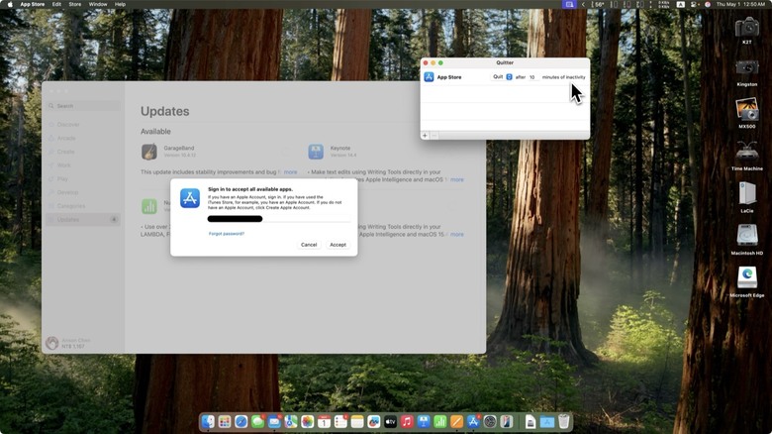The width and height of the screenshot is (772, 434).
Task: Select Updates in the App Store sidebar
Action: coord(83,219)
